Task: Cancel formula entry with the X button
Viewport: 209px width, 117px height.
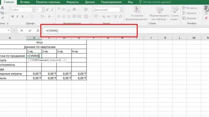Action: pos(22,31)
